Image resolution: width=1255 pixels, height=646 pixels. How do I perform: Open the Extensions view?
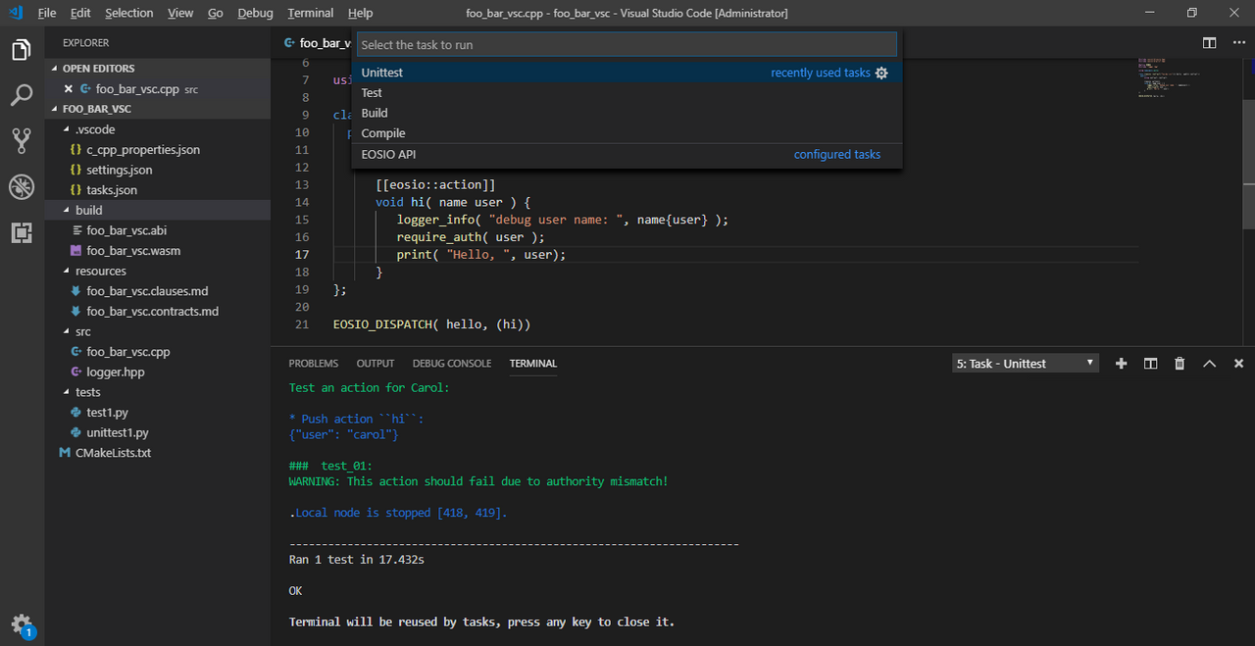(22, 232)
